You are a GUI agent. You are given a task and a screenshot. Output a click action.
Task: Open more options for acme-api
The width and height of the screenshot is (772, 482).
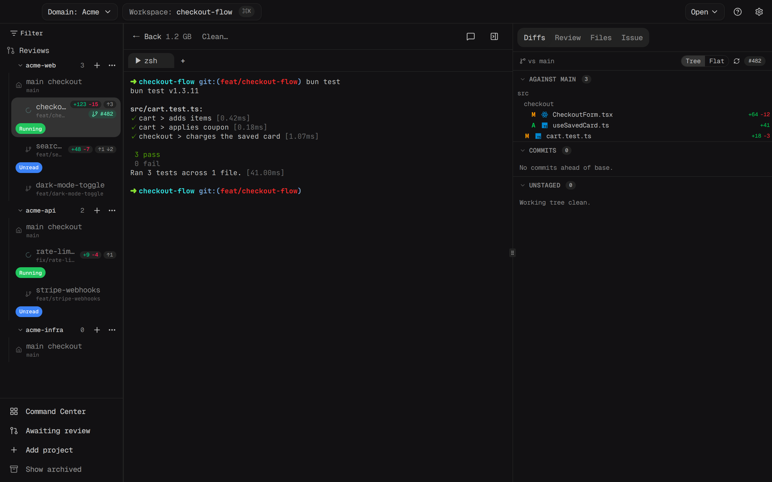pyautogui.click(x=112, y=210)
